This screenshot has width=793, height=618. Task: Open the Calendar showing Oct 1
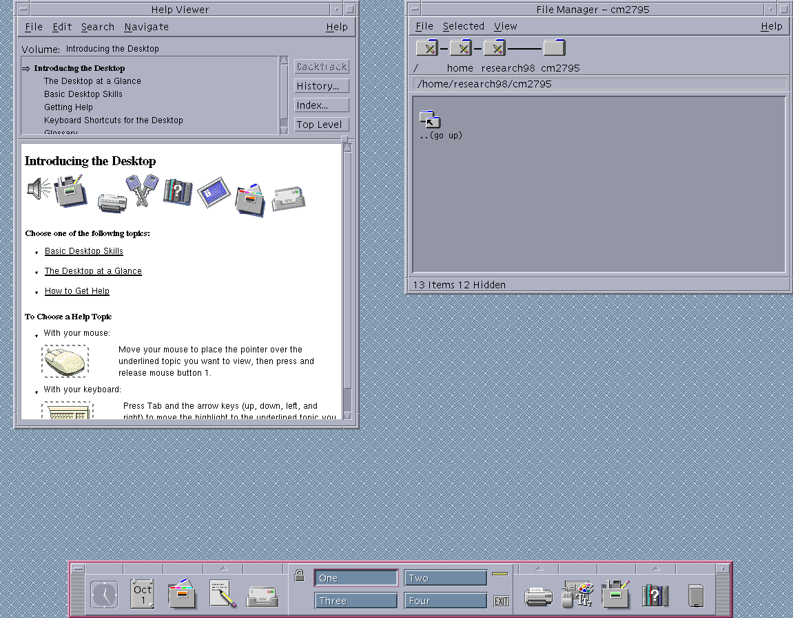point(143,595)
